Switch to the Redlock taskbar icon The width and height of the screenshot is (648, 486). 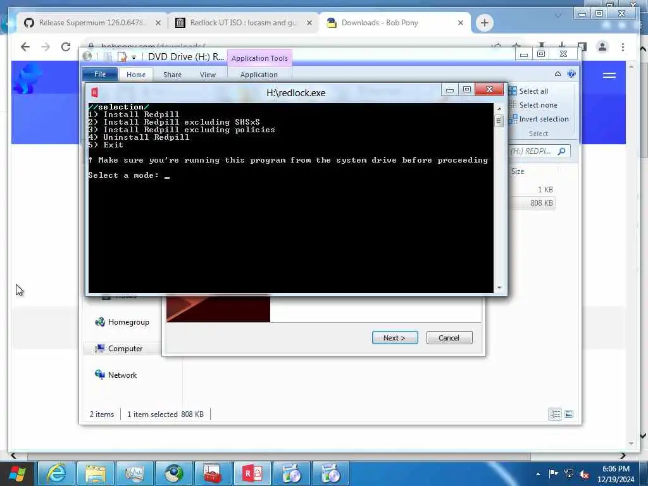(x=252, y=473)
